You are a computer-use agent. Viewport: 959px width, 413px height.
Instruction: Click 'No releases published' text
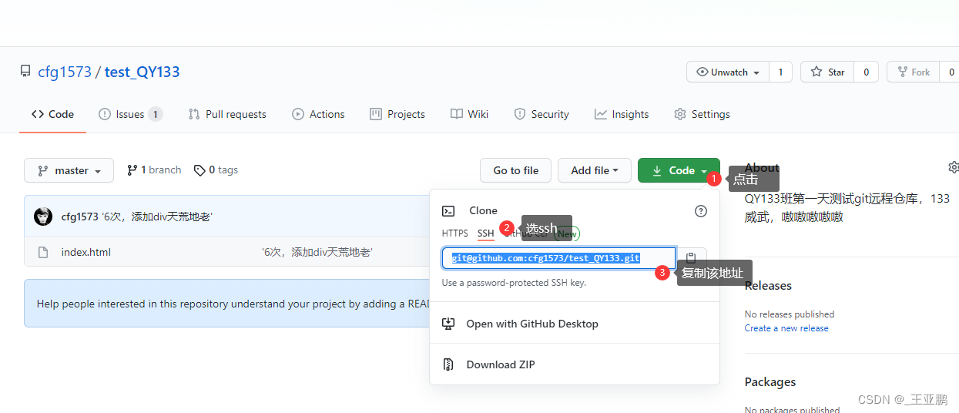[x=790, y=314]
